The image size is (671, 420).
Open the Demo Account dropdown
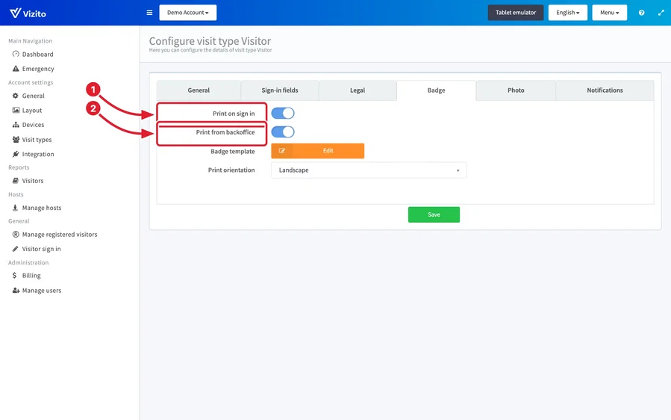click(x=188, y=13)
